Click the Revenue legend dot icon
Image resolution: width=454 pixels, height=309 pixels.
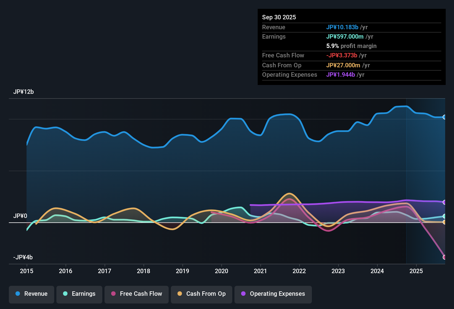[x=17, y=294]
